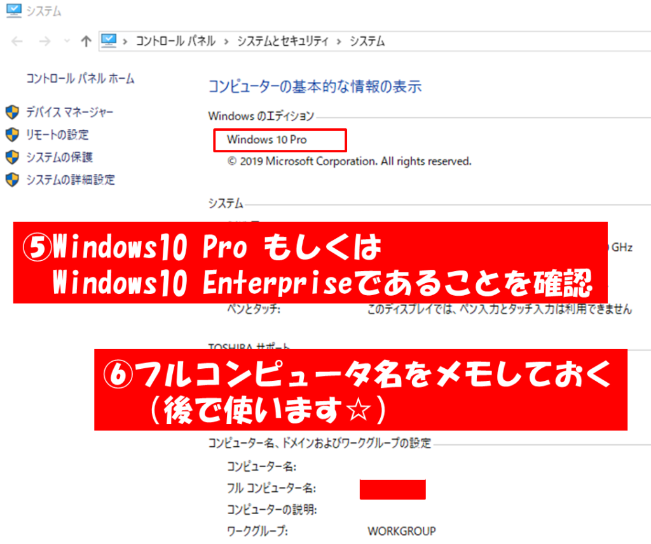The height and width of the screenshot is (544, 651).
Task: Expand chevron after コントロール パネル breadcrumb
Action: pos(226,41)
